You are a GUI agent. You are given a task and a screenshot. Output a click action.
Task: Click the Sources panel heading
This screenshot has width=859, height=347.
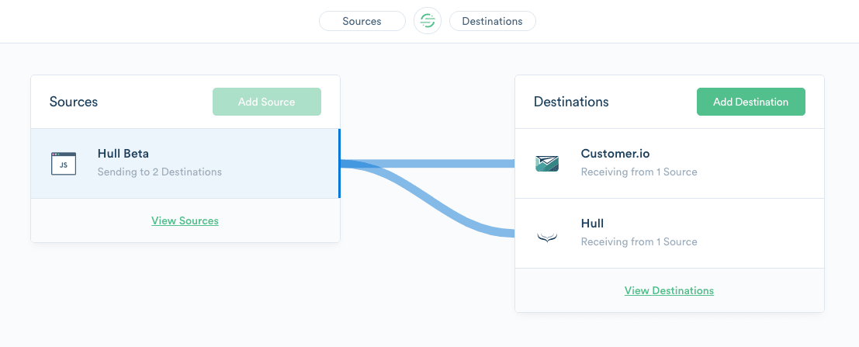(x=74, y=102)
